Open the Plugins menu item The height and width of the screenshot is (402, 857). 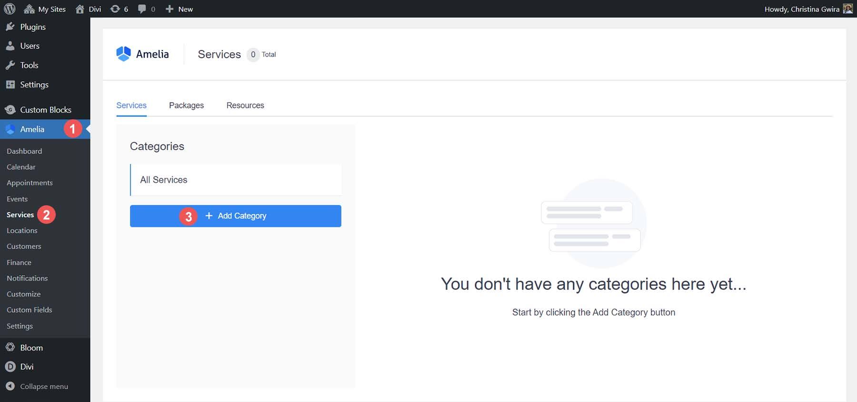(32, 27)
